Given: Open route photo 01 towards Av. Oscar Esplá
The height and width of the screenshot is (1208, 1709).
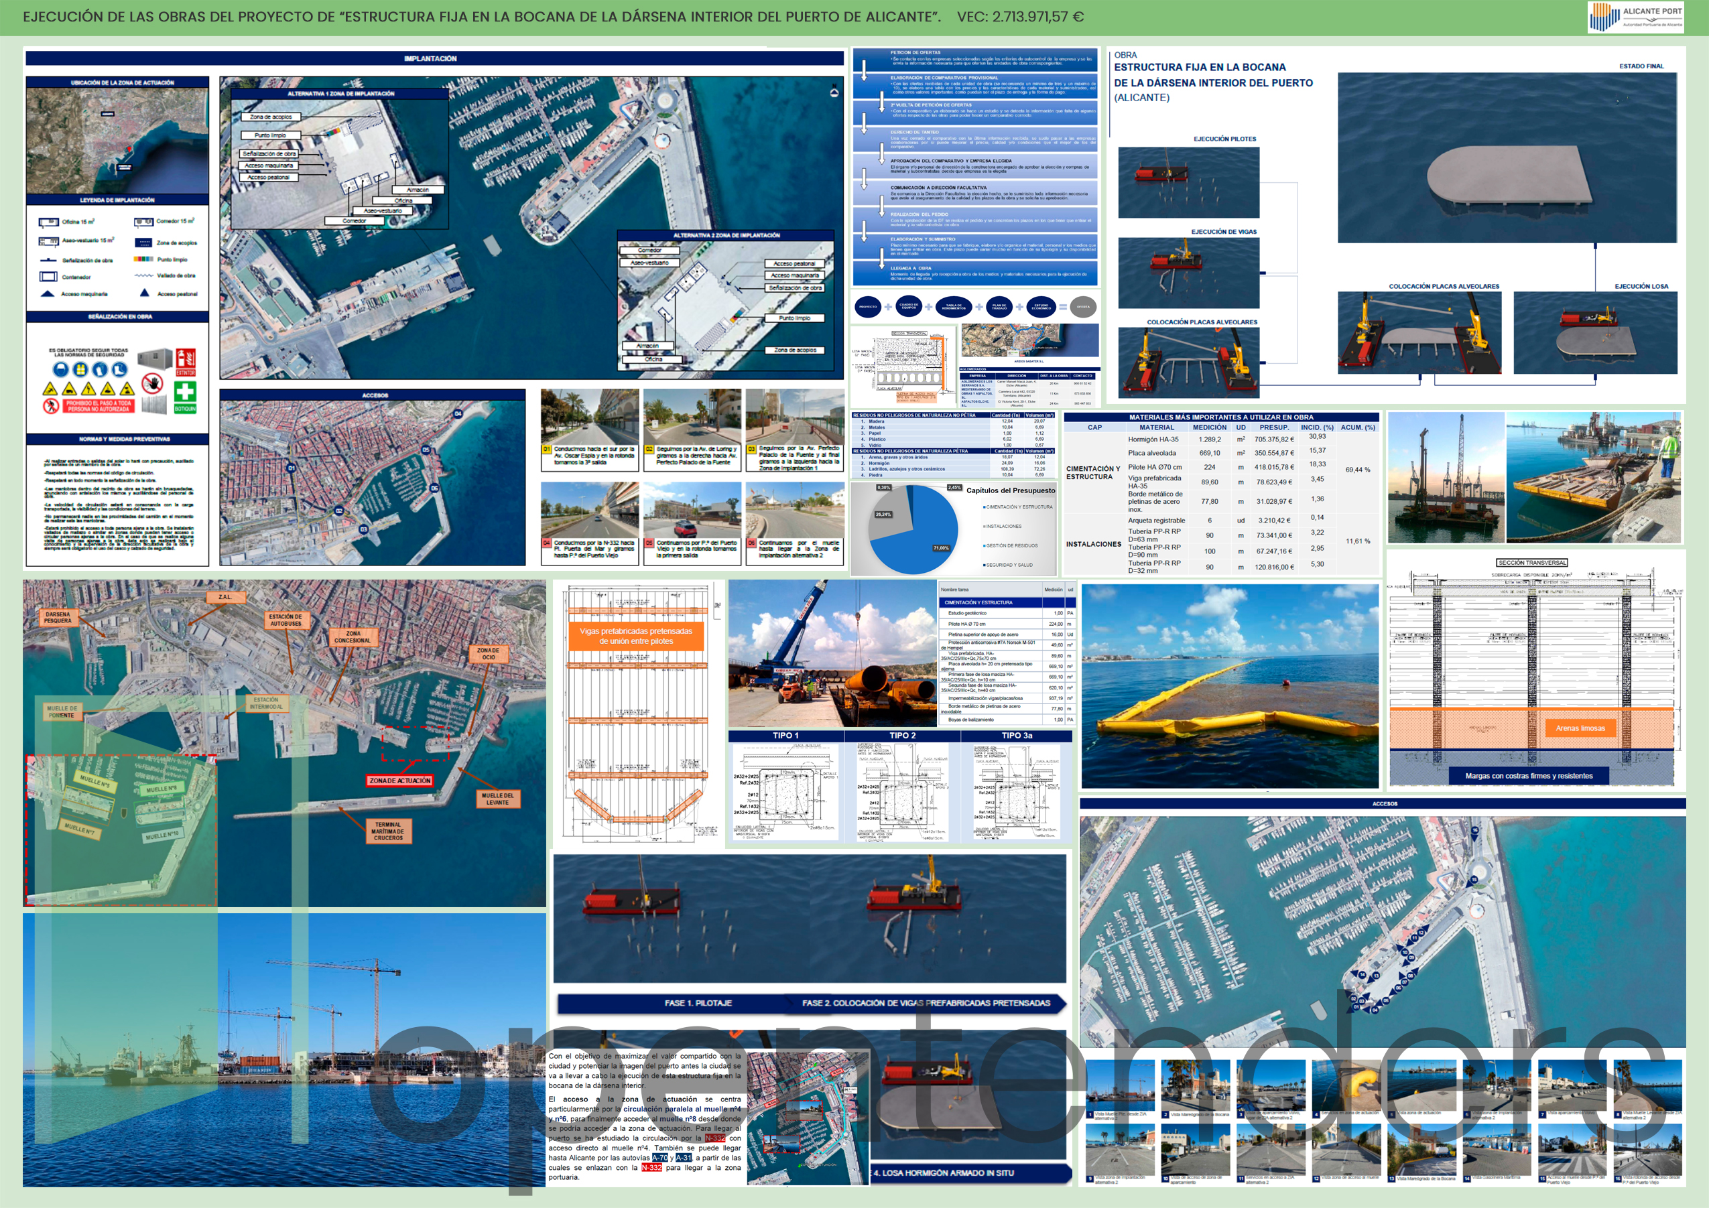Looking at the screenshot, I should [x=590, y=416].
